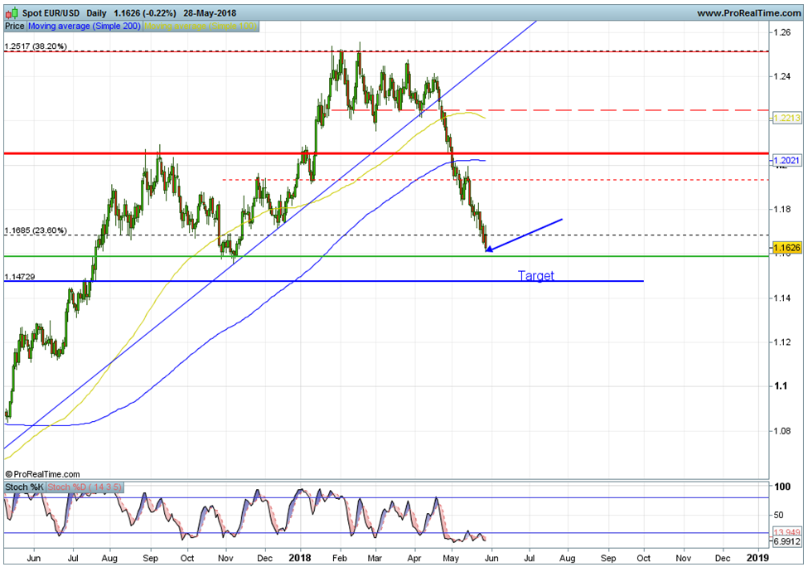The width and height of the screenshot is (808, 567).
Task: Click the Daily timeframe label
Action: [x=96, y=13]
